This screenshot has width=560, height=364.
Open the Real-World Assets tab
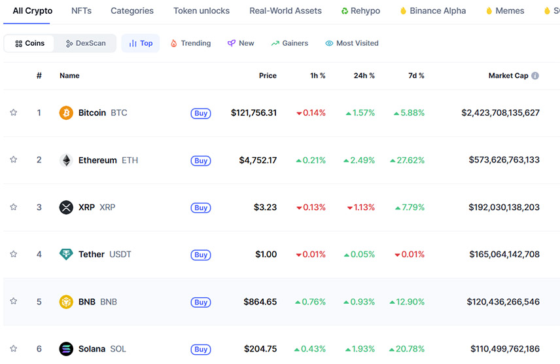click(285, 10)
